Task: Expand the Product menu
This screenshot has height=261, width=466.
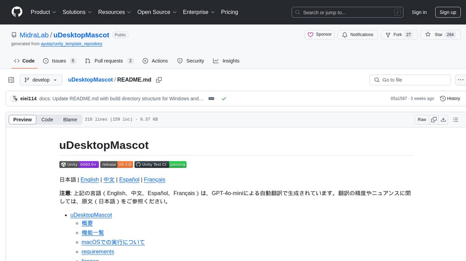Action: [44, 12]
